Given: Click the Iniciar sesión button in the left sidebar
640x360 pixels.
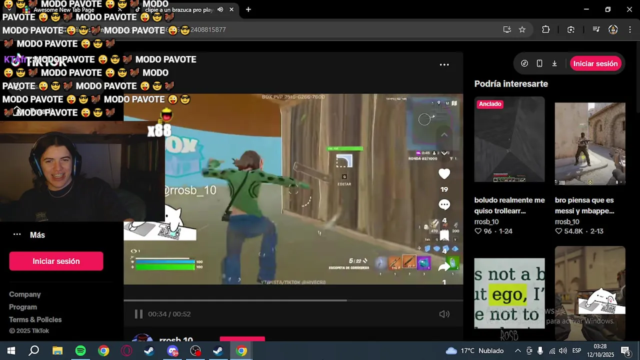Looking at the screenshot, I should coord(56,261).
